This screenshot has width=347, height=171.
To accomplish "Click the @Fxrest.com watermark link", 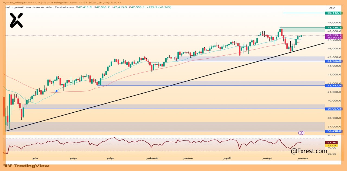I will 309,151.
